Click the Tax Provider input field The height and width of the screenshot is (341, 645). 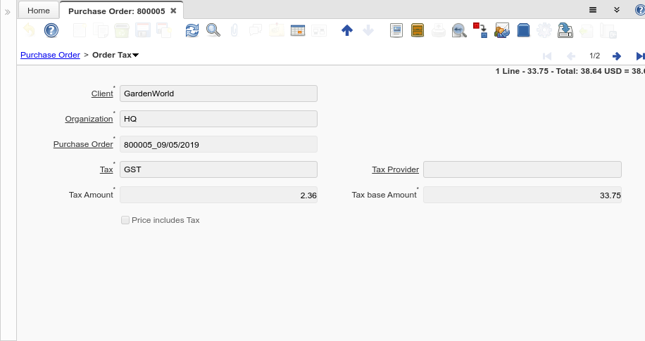click(x=522, y=169)
